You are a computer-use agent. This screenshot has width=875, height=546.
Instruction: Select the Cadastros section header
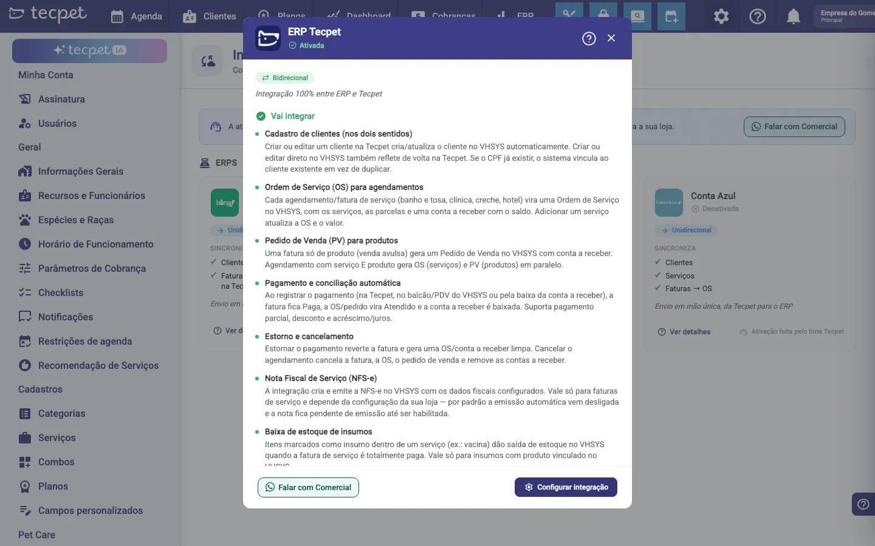pyautogui.click(x=40, y=389)
